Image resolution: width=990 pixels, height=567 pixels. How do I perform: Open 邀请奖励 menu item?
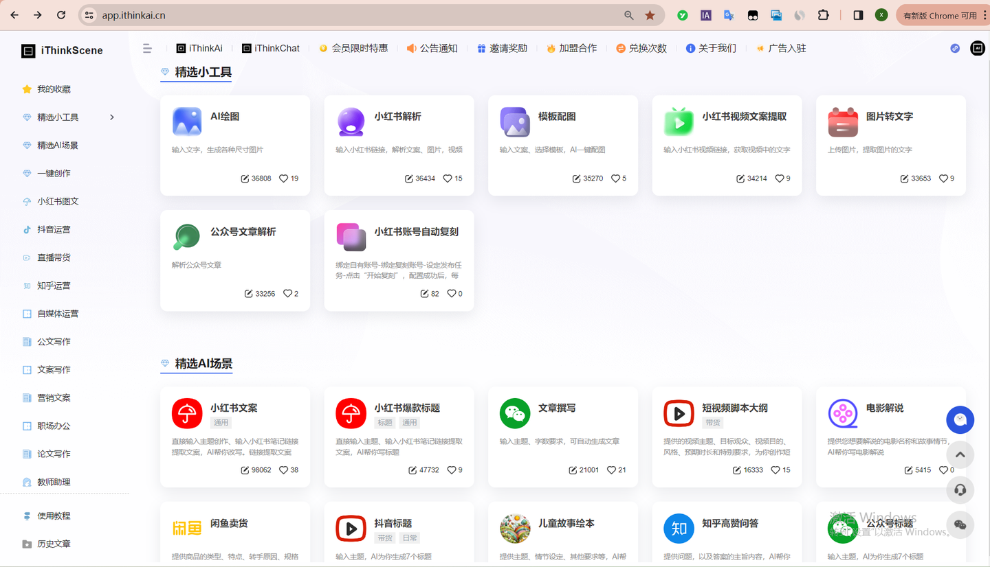pyautogui.click(x=502, y=48)
